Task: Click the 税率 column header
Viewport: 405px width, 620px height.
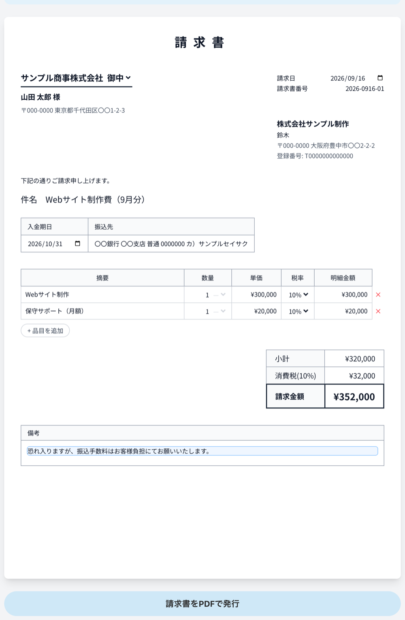Action: [x=298, y=278]
